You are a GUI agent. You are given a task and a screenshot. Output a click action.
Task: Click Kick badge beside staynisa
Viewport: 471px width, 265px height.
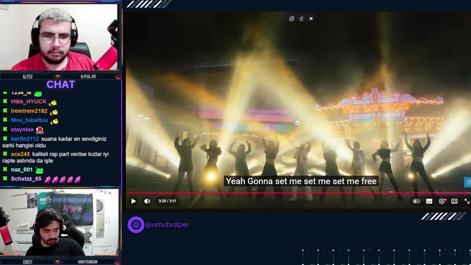5,129
